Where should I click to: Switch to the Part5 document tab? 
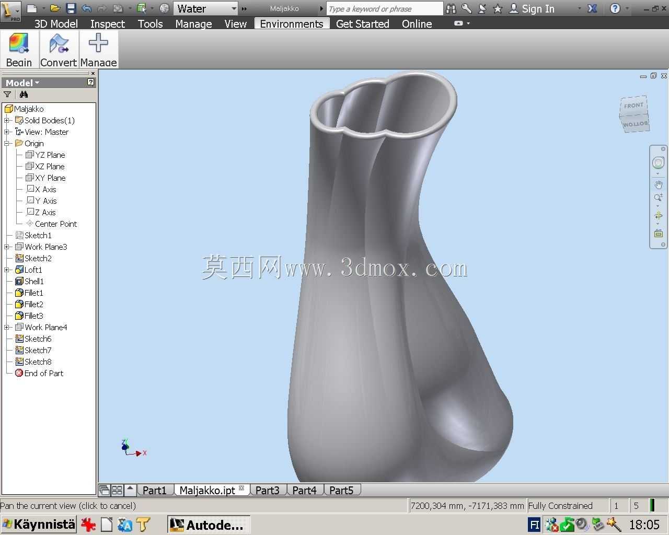[x=341, y=490]
